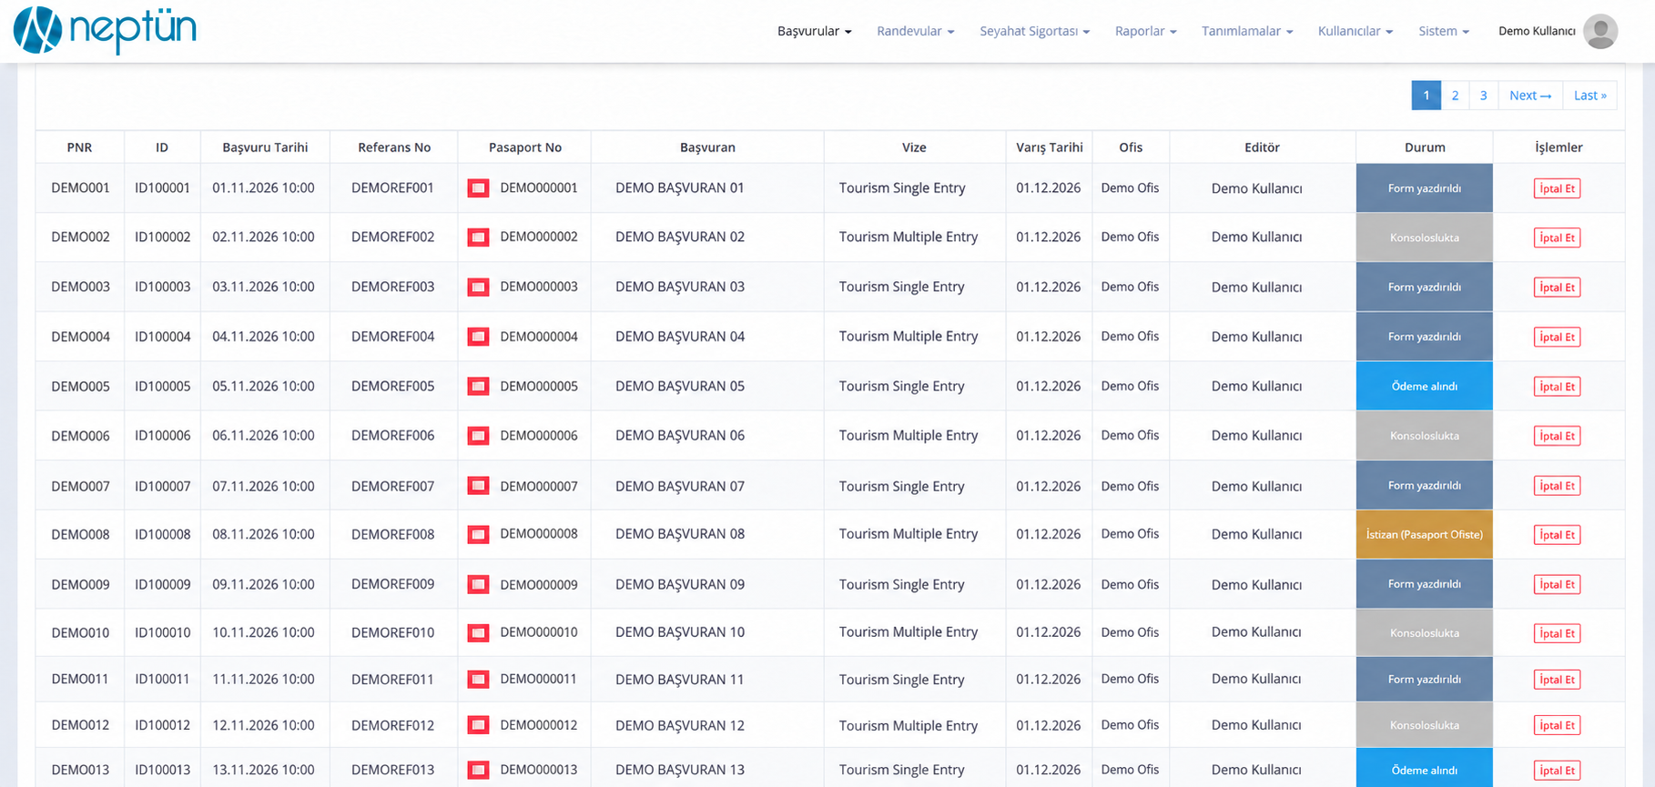Click the red passport icon for DEMO000007

(478, 486)
